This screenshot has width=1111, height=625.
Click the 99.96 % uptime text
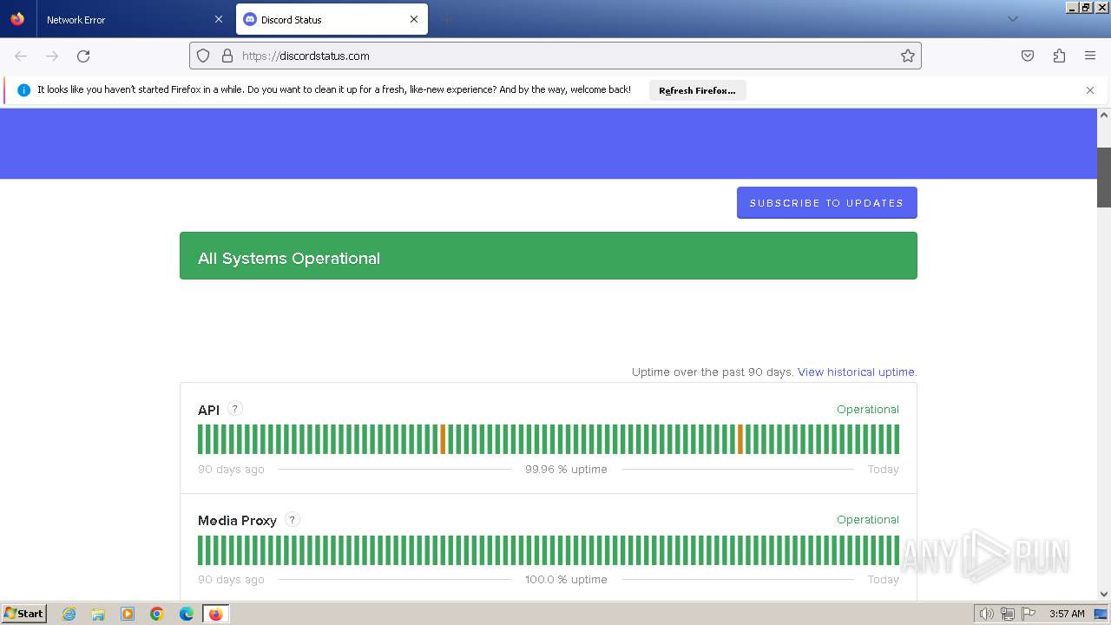coord(566,469)
